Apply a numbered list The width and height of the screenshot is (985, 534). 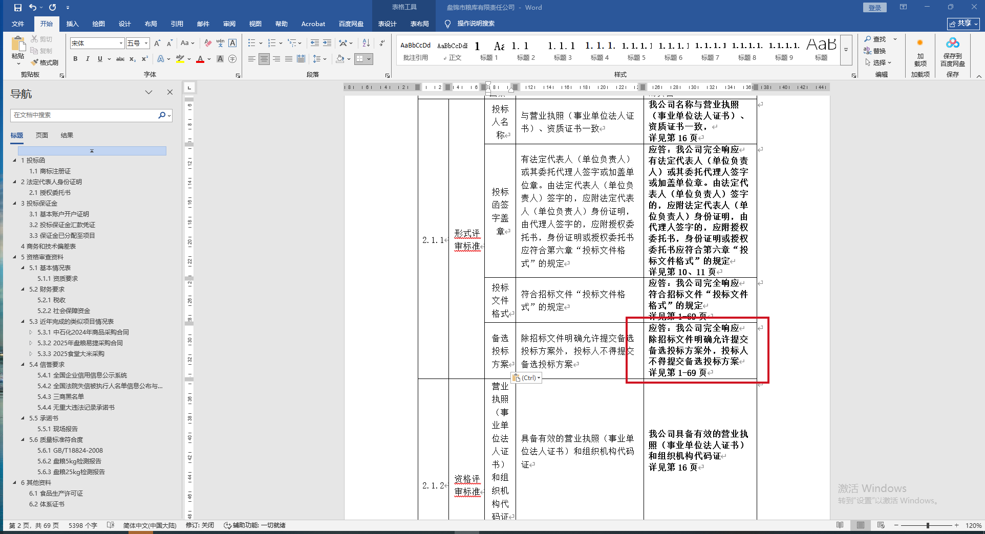point(272,43)
